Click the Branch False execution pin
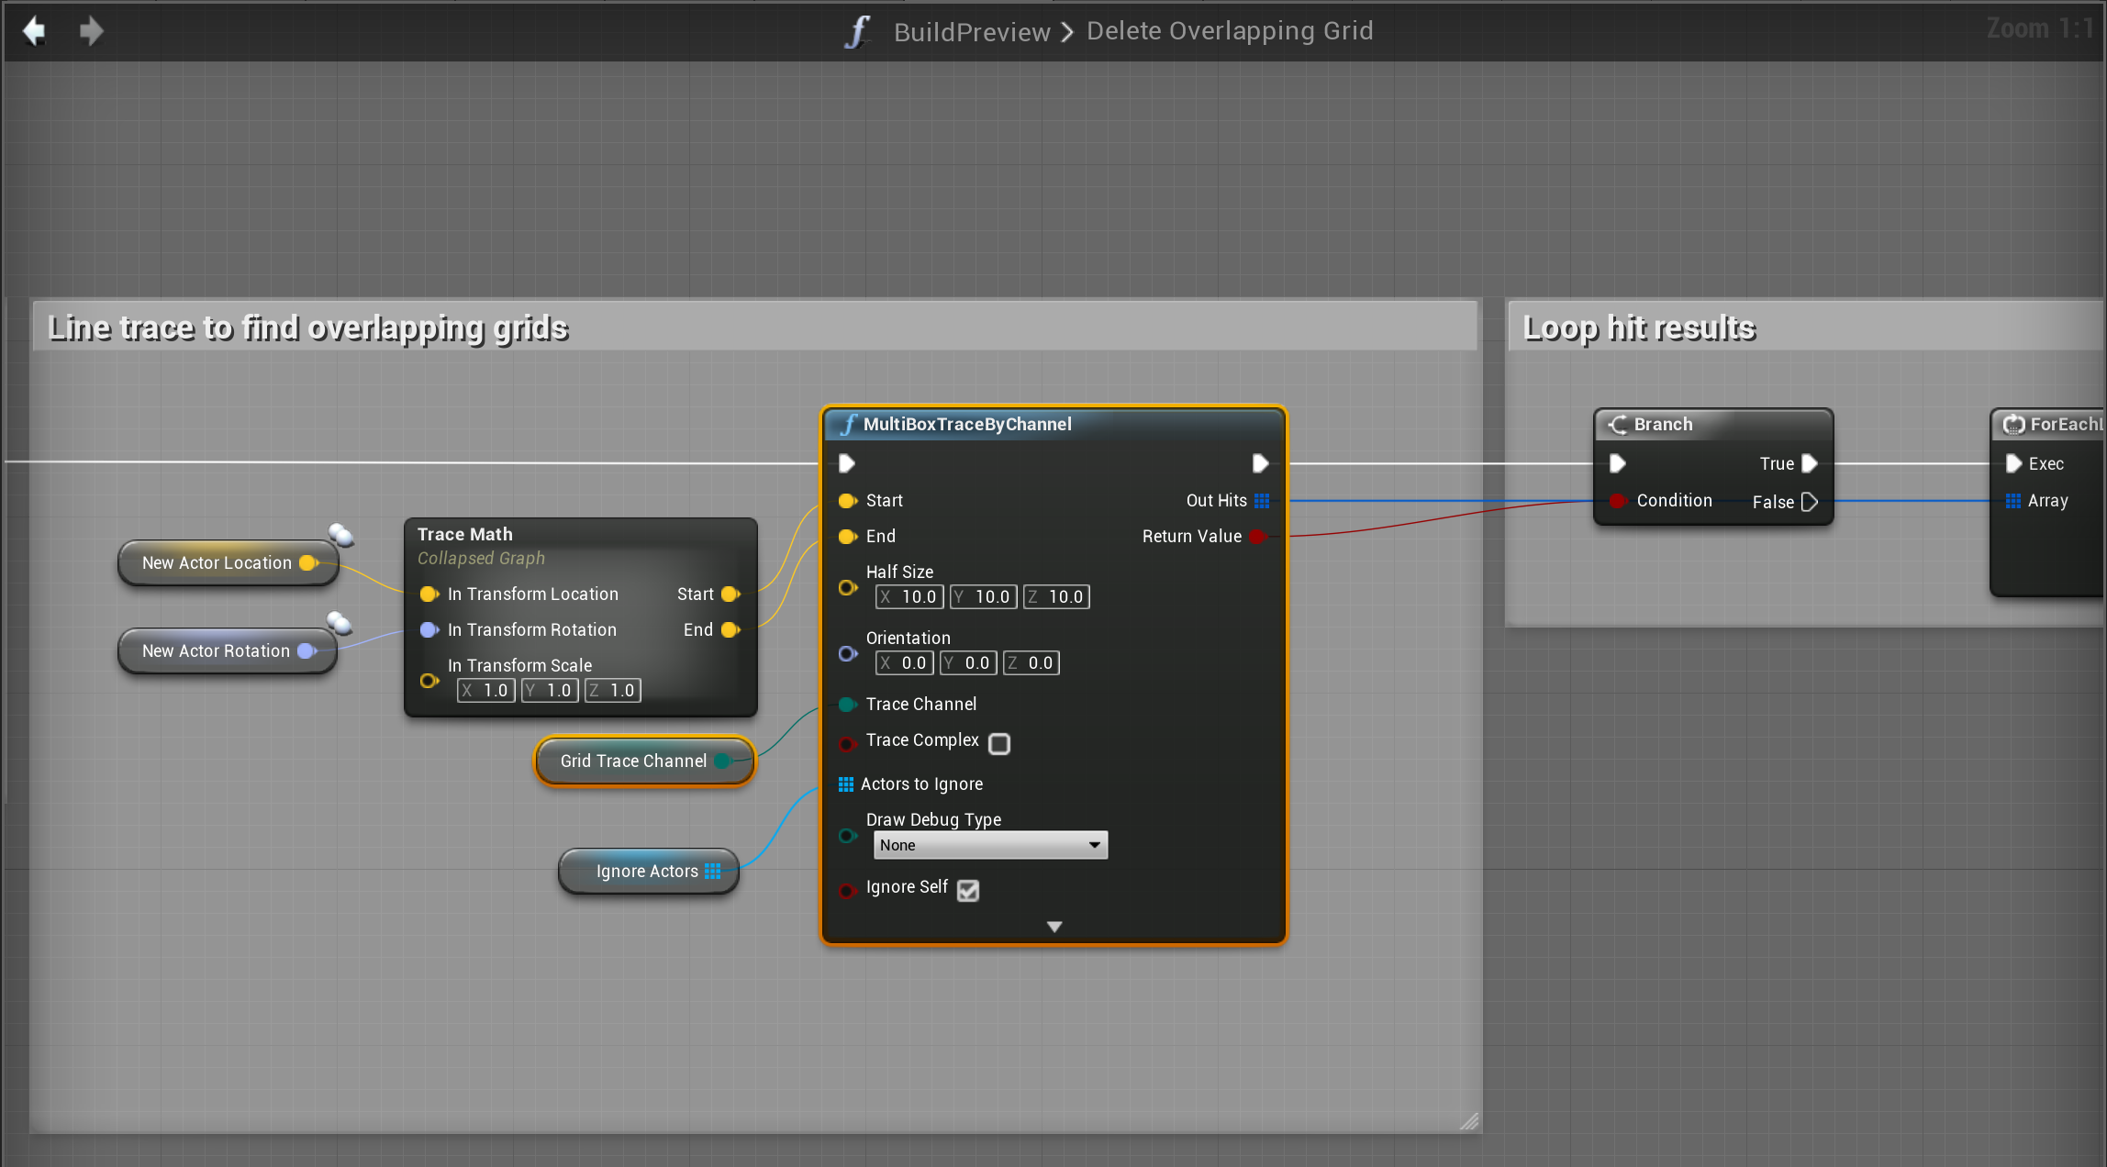This screenshot has width=2107, height=1167. pyautogui.click(x=1809, y=502)
